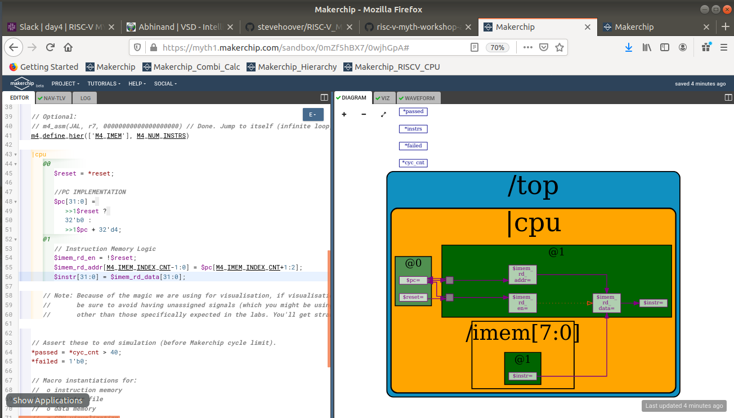This screenshot has width=734, height=418.
Task: Select the LOG tab
Action: (85, 98)
